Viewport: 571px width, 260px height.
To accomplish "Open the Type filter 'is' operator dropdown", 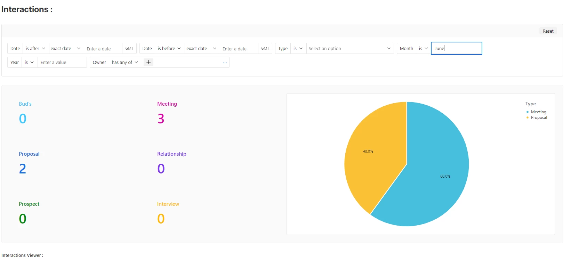I will tap(298, 48).
